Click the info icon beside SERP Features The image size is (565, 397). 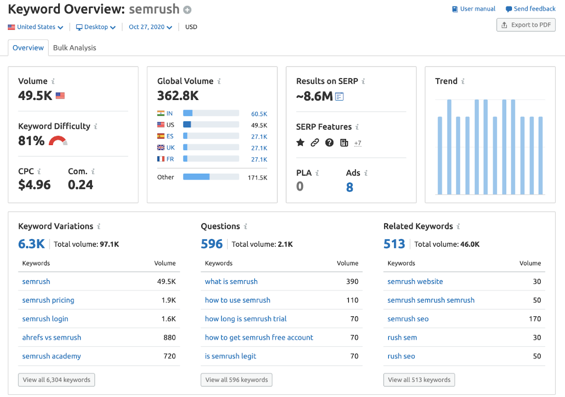357,127
